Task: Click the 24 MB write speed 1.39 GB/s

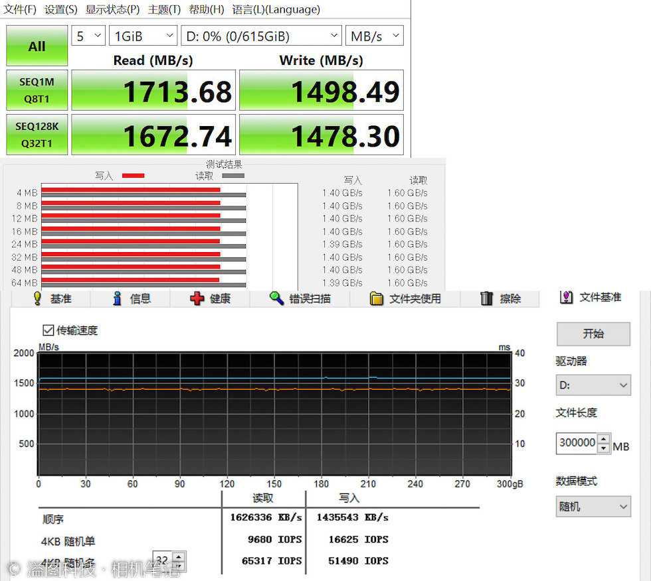Action: [x=343, y=245]
